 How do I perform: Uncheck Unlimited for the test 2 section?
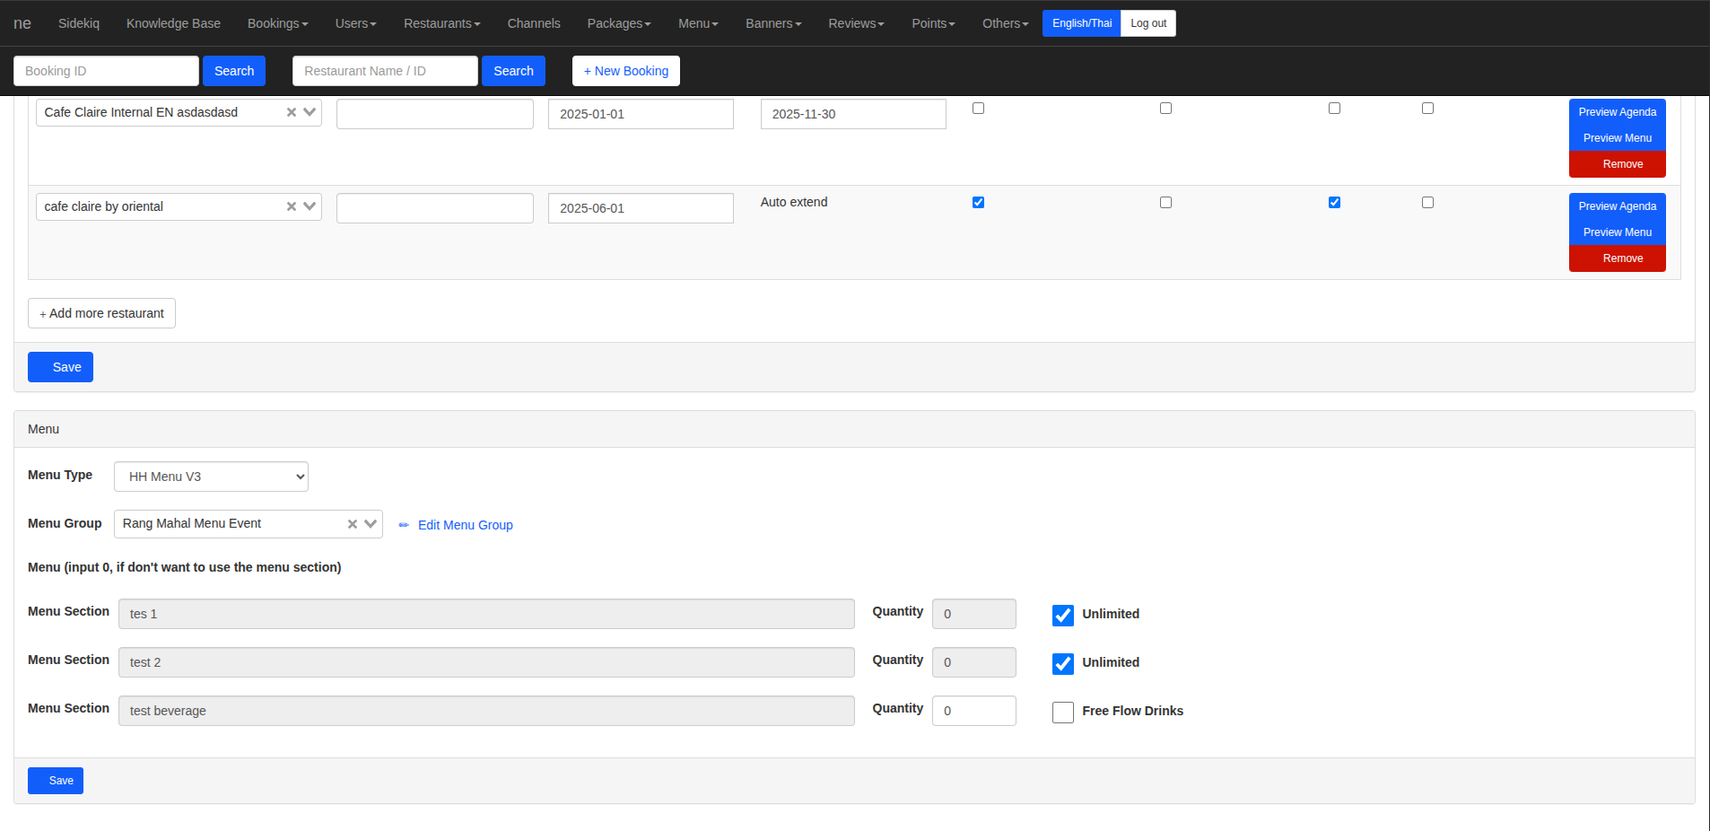1063,663
